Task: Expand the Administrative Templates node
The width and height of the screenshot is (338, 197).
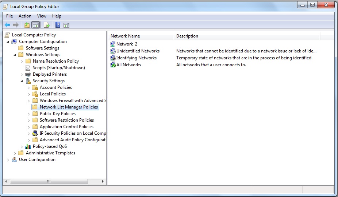Action: (x=15, y=153)
